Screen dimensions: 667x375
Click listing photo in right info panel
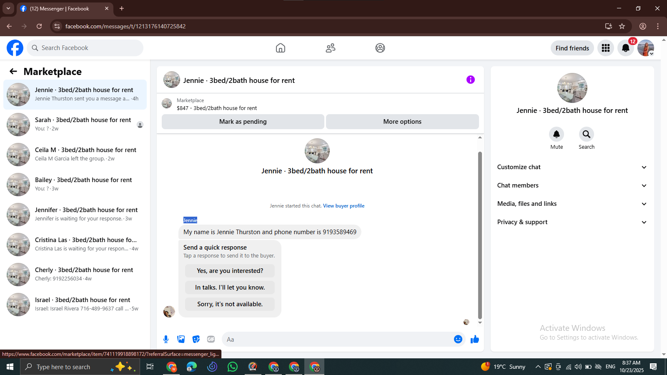[x=572, y=88]
